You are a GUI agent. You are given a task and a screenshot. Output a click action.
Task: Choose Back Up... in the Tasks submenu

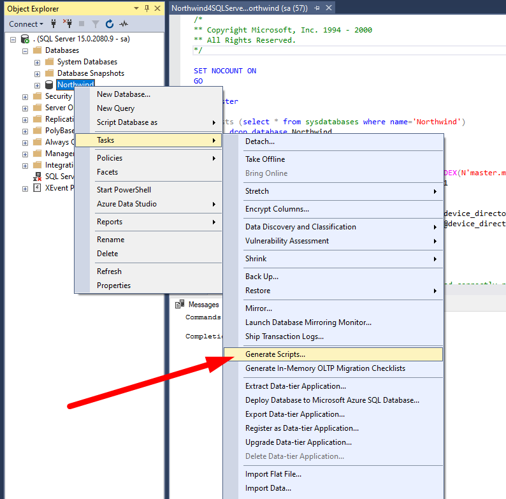pyautogui.click(x=262, y=277)
